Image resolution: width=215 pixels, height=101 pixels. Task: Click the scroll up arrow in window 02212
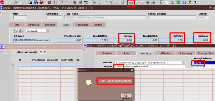(12, 64)
